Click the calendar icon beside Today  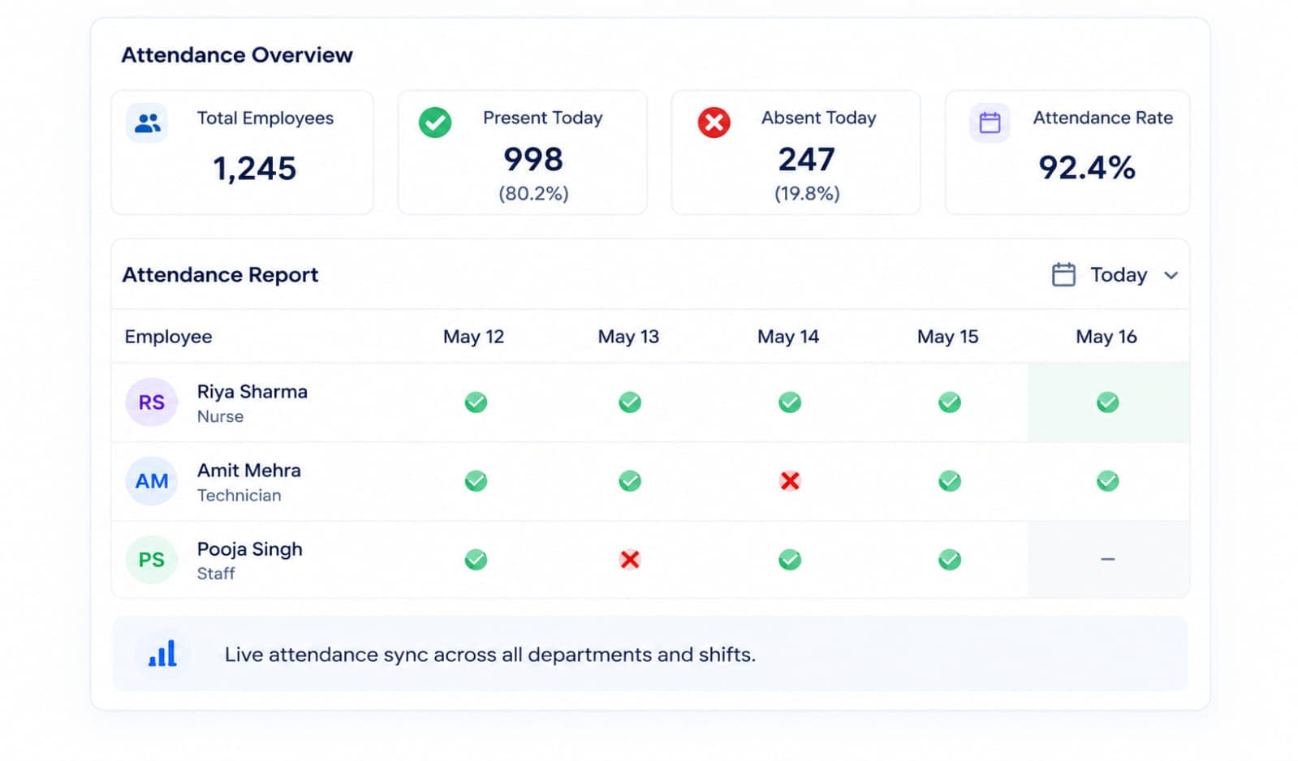(x=1063, y=275)
